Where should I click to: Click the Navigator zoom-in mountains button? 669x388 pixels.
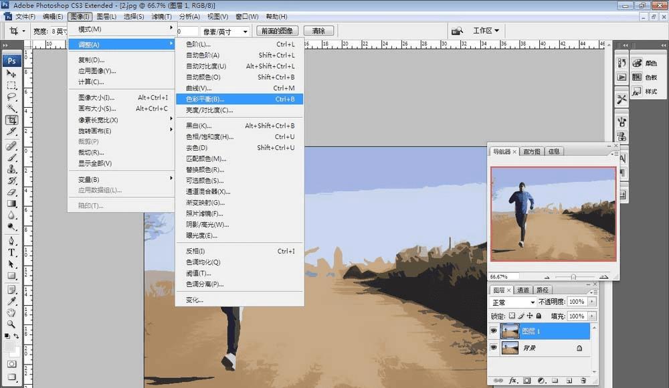pyautogui.click(x=603, y=277)
